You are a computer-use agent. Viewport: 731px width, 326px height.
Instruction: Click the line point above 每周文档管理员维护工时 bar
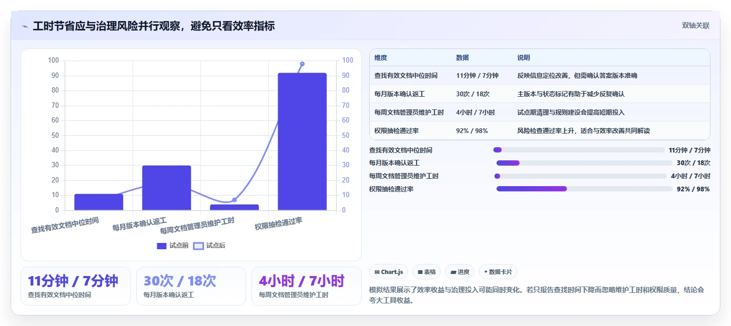(235, 200)
